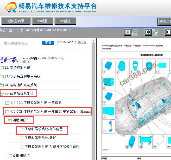Click the 默认视图 text link
The height and width of the screenshot is (160, 171).
[x=155, y=32]
